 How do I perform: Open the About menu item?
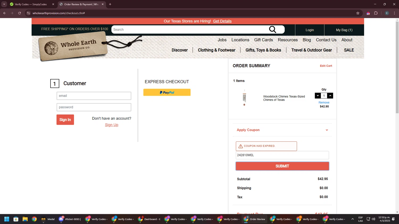click(347, 40)
